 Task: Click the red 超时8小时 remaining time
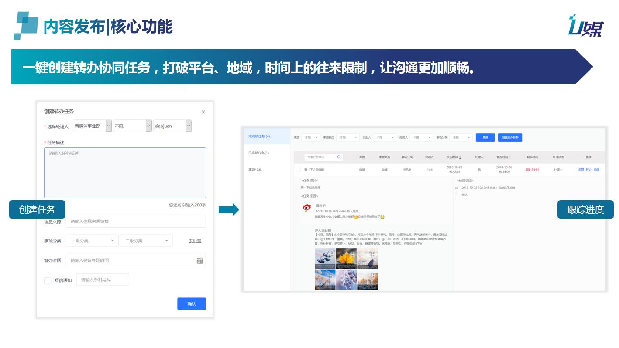click(x=532, y=170)
